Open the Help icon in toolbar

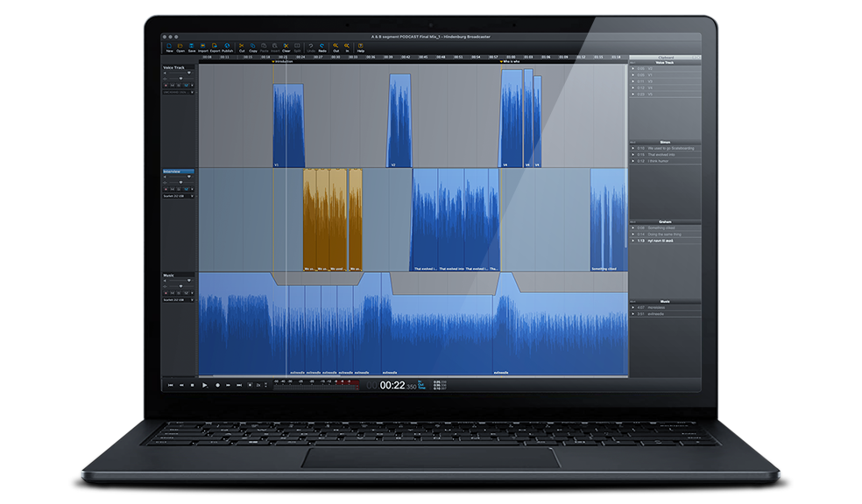[360, 46]
